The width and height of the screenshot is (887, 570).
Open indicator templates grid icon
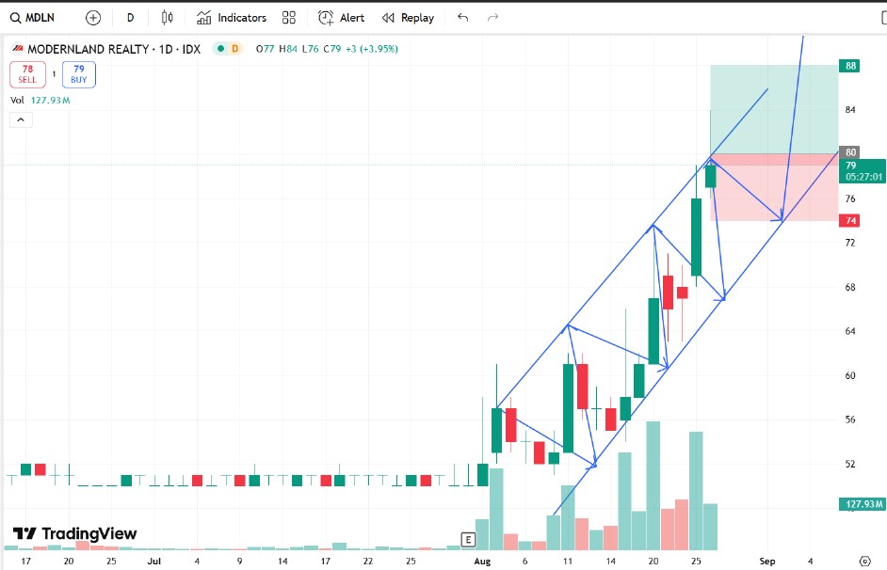tap(288, 18)
